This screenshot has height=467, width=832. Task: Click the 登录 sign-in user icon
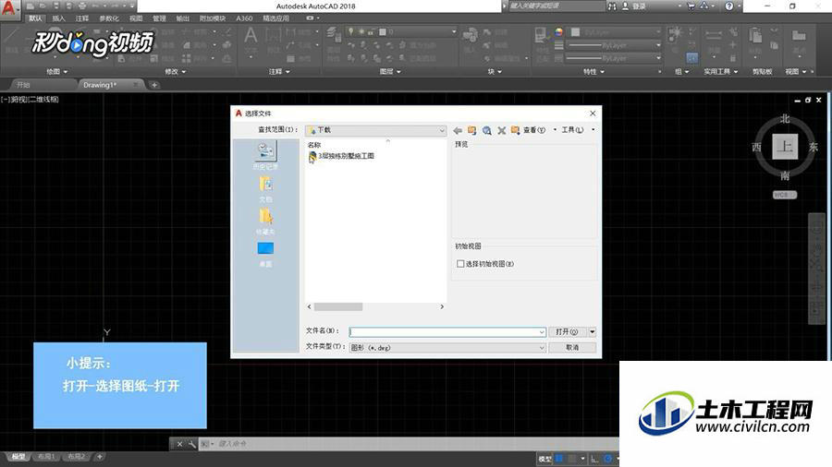click(625, 6)
